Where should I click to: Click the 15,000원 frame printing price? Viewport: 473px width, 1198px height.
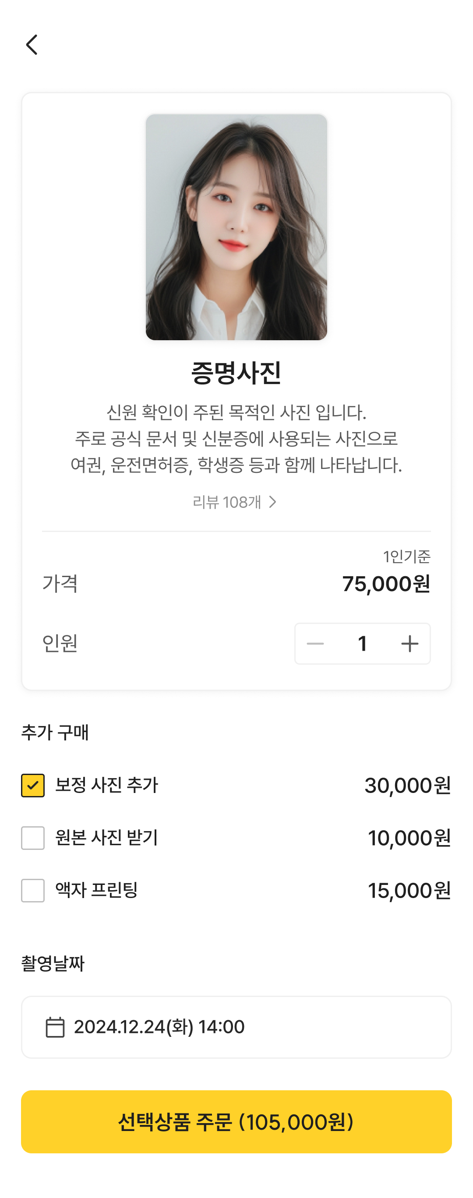409,891
